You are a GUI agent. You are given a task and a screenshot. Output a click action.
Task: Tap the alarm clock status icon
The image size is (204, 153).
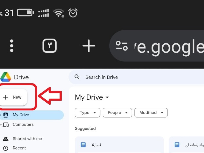(x=73, y=13)
